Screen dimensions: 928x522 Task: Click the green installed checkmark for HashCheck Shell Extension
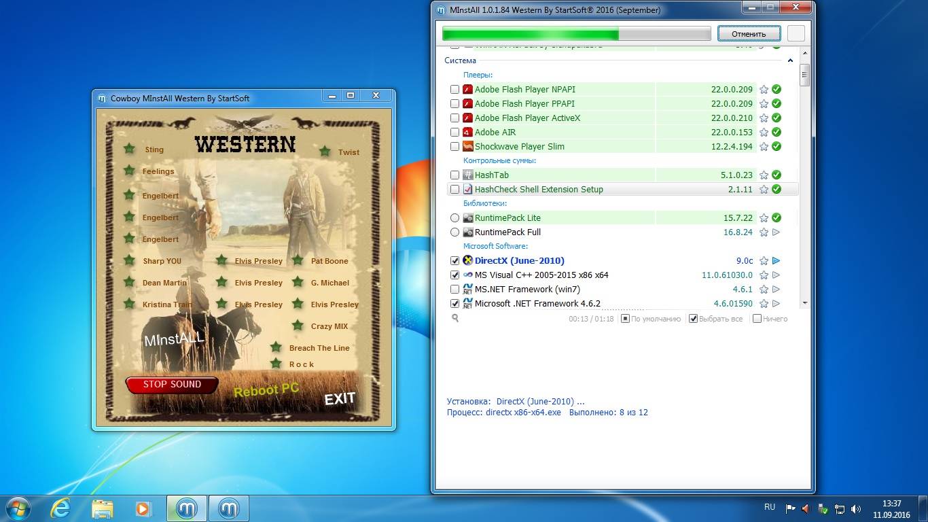click(777, 189)
